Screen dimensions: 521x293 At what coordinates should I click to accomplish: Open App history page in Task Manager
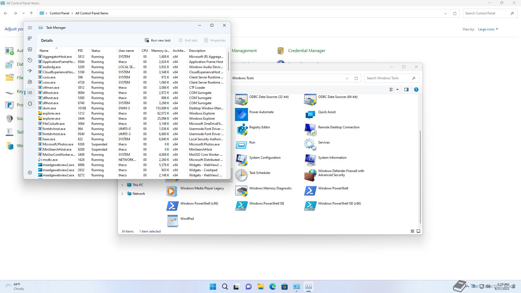point(30,60)
